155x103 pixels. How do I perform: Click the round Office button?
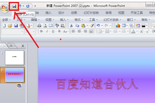click(x=5, y=8)
